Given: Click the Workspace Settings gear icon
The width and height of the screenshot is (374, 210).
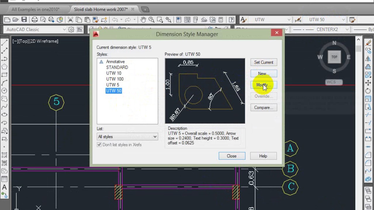Looking at the screenshot, I should 71,29.
